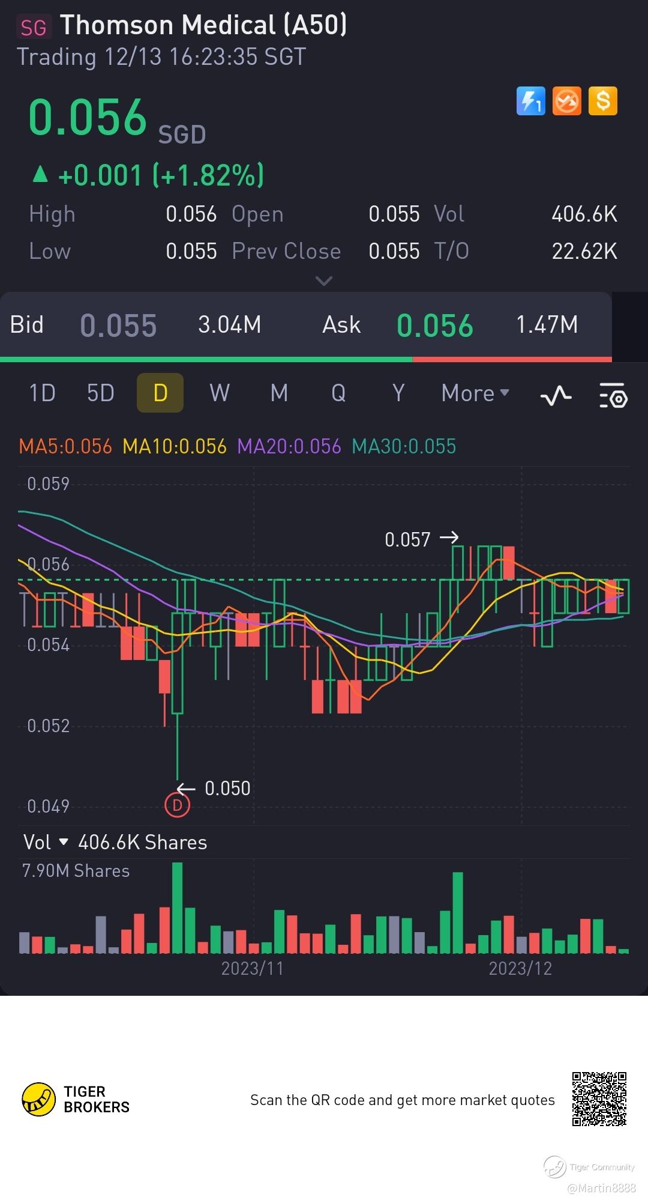Tap the Open value 0.055
Screen dimensions: 648x1203
tap(394, 214)
